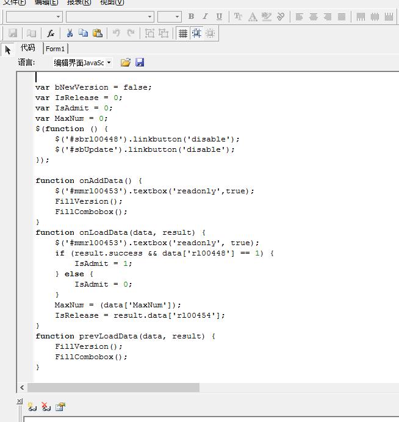
Task: Switch to the Form1 tab
Action: click(55, 49)
